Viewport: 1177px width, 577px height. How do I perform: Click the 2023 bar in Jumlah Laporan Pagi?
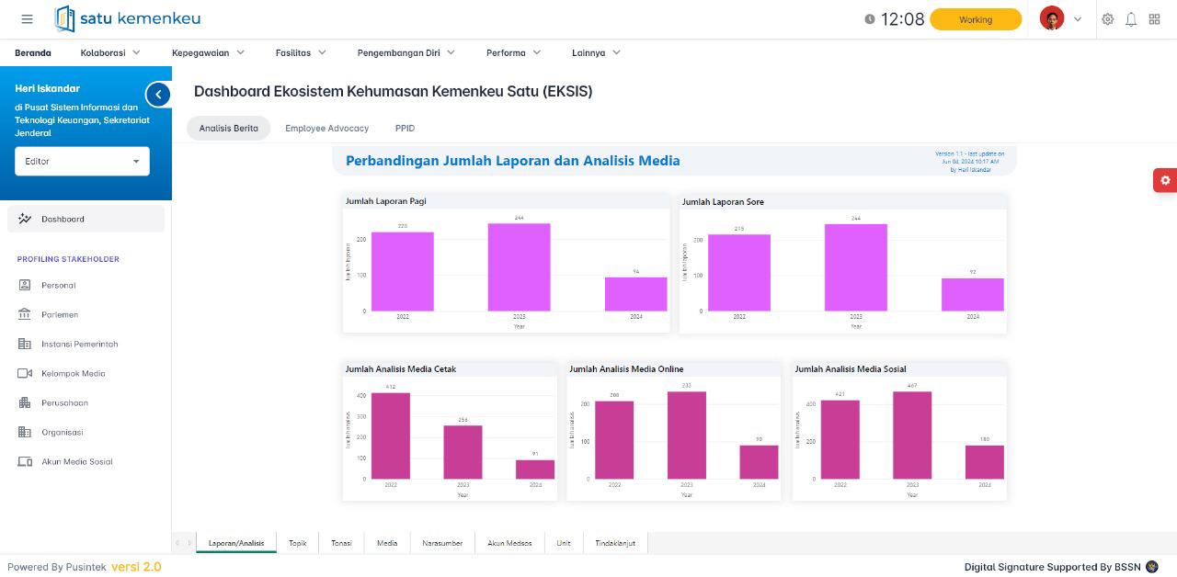(519, 266)
